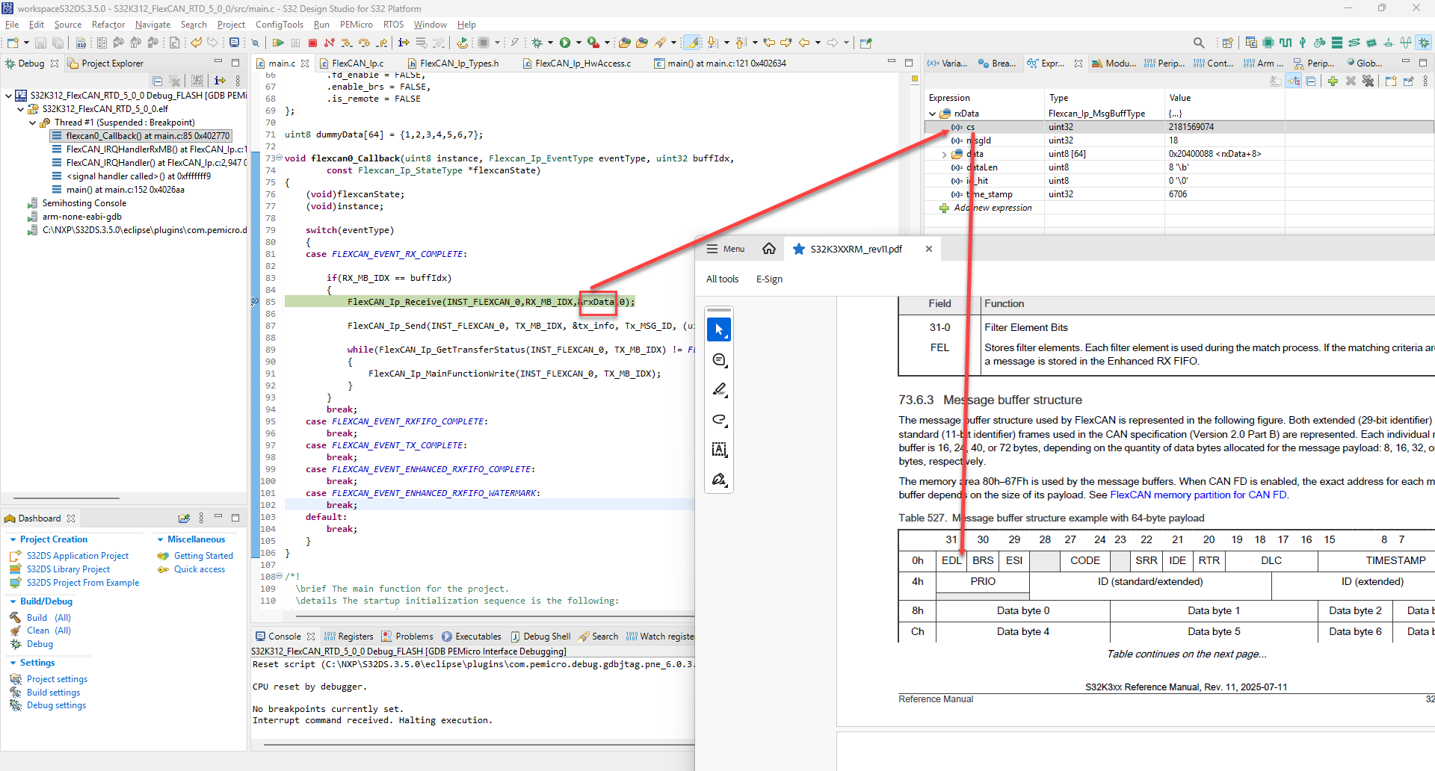
Task: Click the Step Return toolbar icon
Action: pyautogui.click(x=382, y=43)
